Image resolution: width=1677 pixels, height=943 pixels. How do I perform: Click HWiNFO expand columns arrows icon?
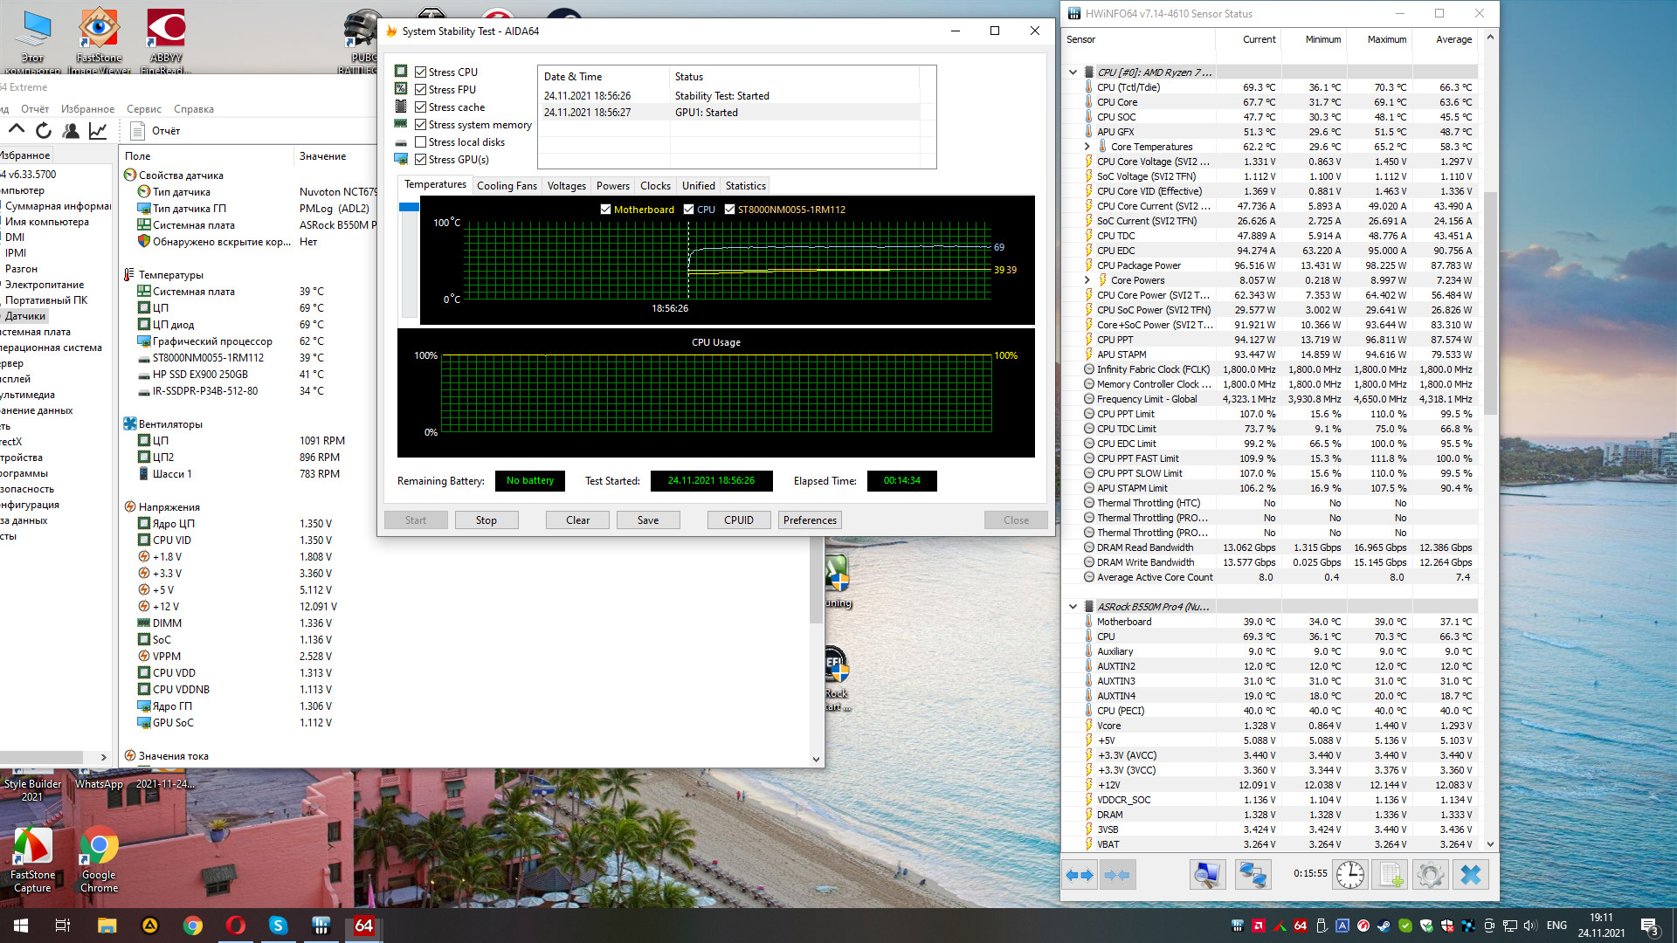point(1080,874)
